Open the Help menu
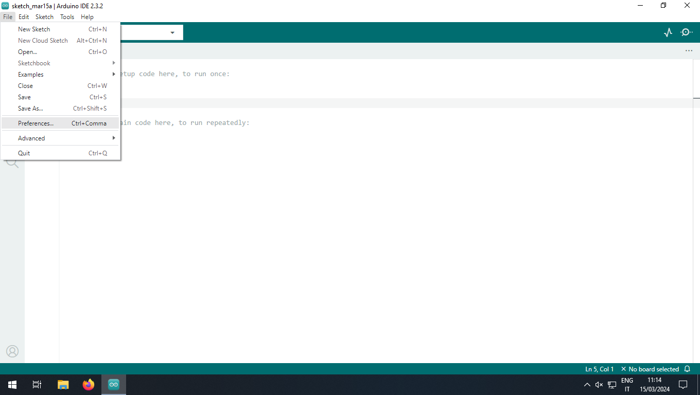 point(87,17)
